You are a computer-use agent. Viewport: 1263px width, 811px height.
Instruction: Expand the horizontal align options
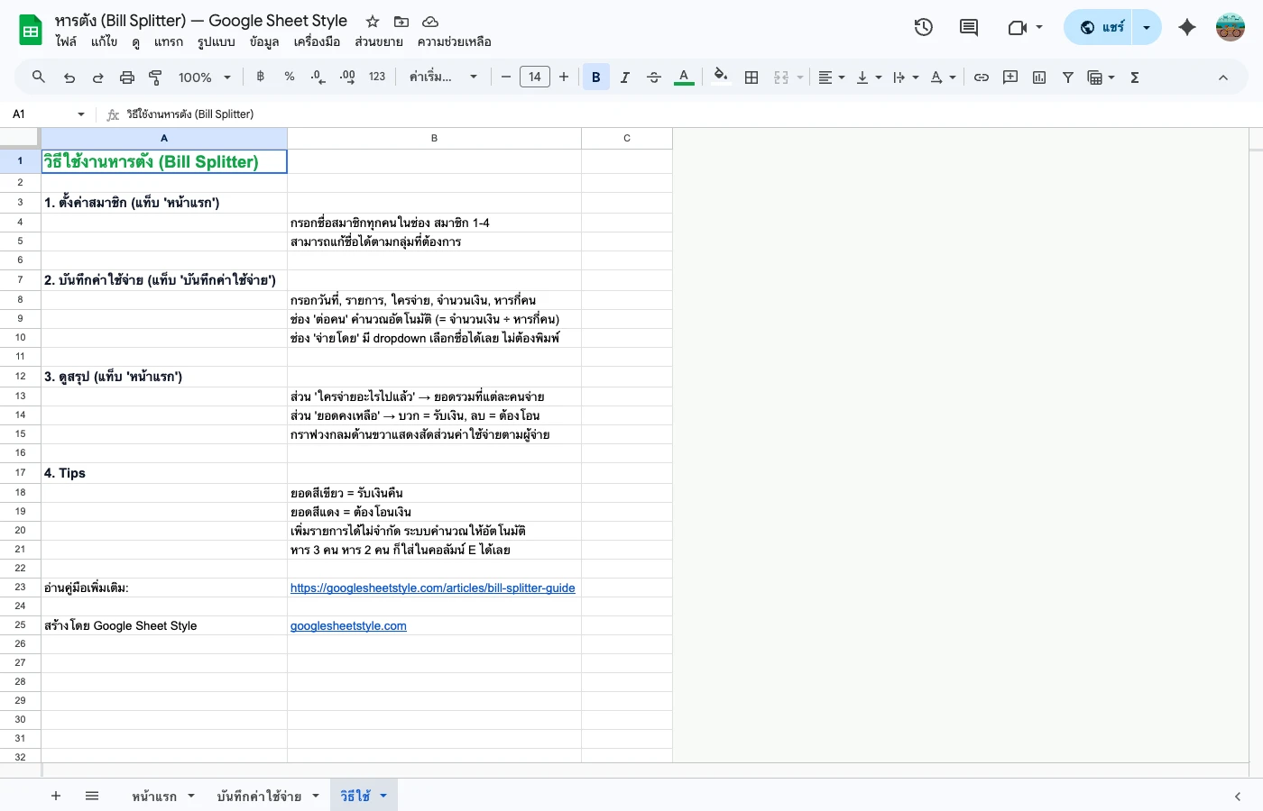[840, 77]
